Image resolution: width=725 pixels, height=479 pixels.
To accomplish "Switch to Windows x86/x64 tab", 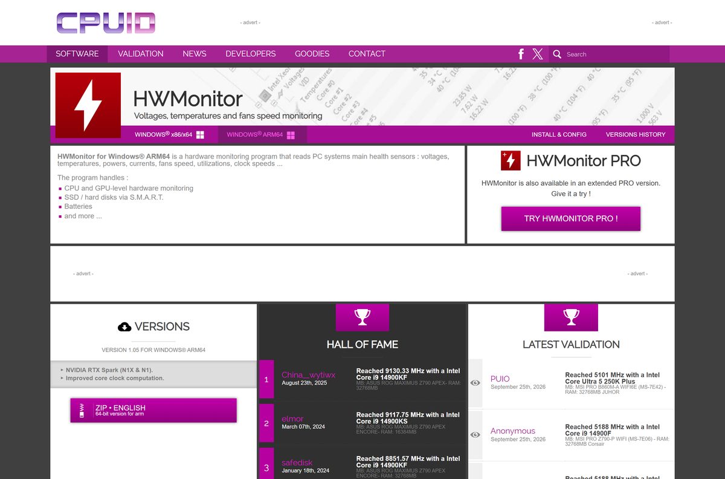I will point(169,134).
